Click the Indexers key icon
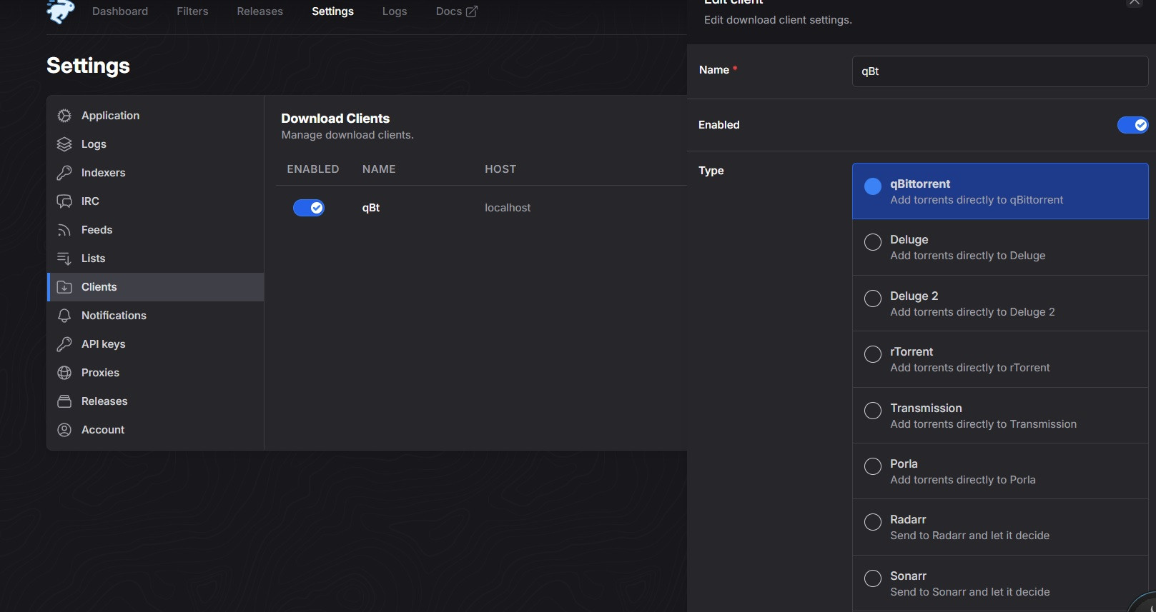Viewport: 1156px width, 612px height. pyautogui.click(x=64, y=173)
